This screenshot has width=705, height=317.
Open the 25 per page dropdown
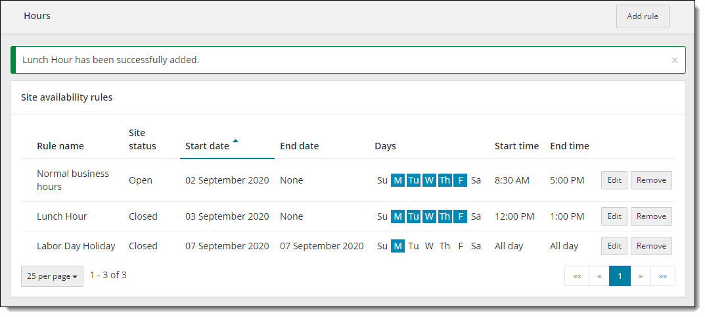[52, 276]
